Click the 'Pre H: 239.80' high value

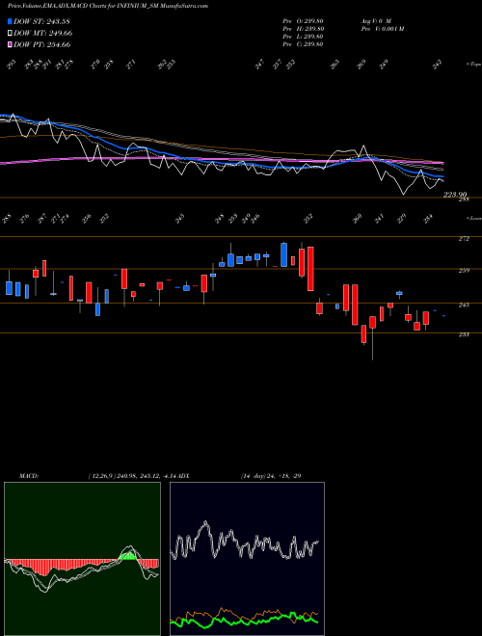coord(303,29)
